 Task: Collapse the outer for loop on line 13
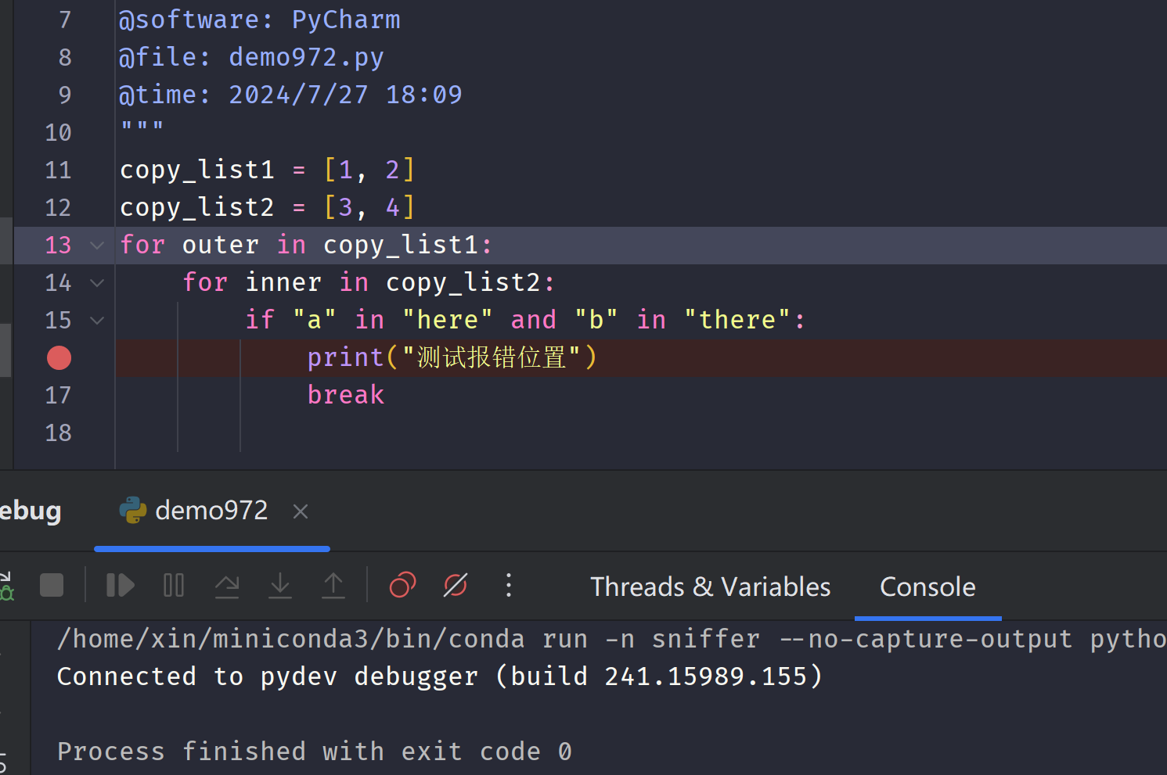coord(97,246)
